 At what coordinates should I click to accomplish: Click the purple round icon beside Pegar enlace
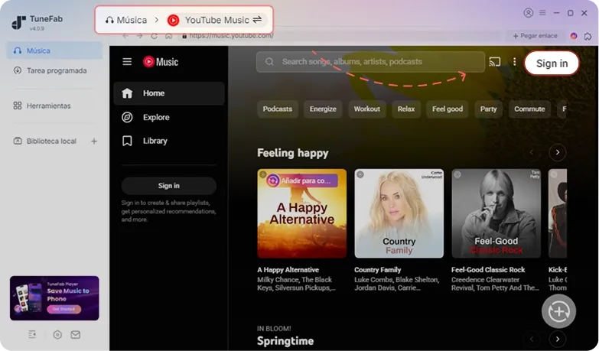click(x=574, y=36)
